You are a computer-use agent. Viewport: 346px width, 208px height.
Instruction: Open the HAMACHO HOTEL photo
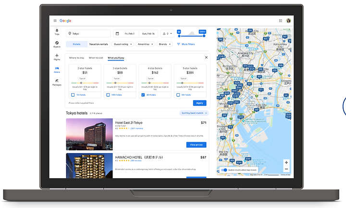tap(89, 166)
